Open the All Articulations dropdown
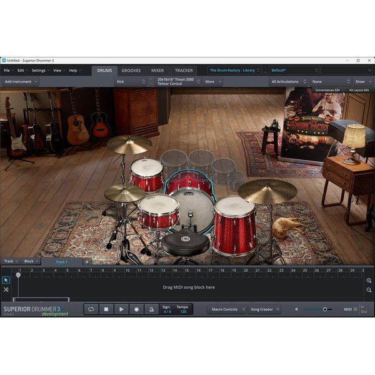Viewport: 375px width, 375px height. (x=288, y=81)
